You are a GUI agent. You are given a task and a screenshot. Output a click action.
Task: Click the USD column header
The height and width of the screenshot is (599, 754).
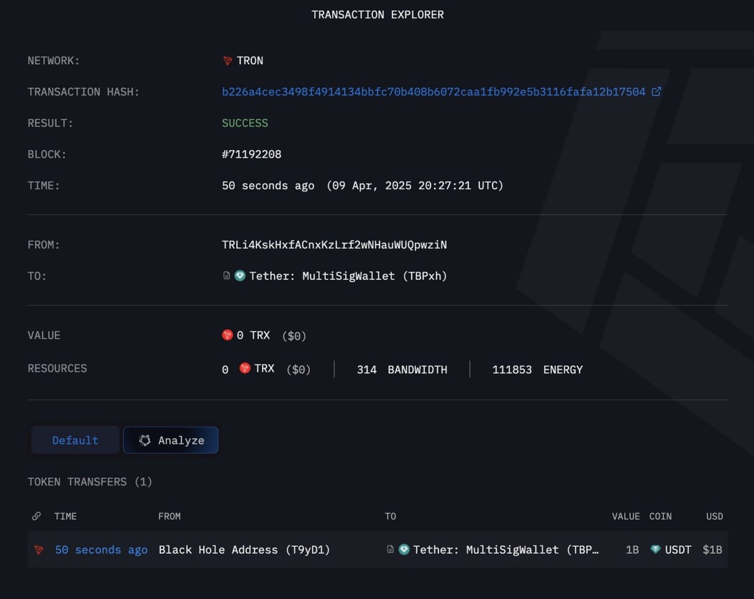(x=714, y=516)
